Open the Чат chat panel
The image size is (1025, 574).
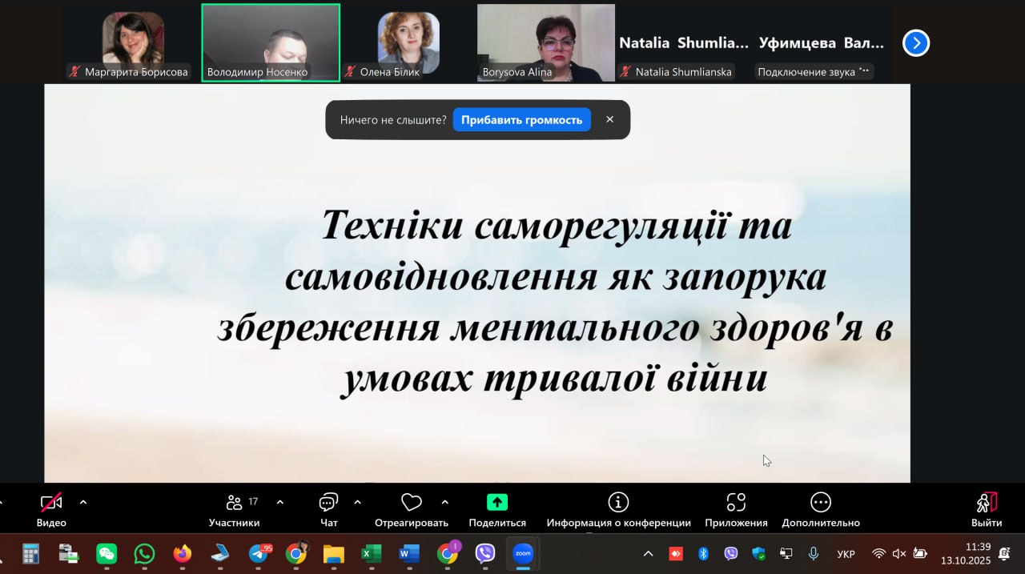pos(328,503)
